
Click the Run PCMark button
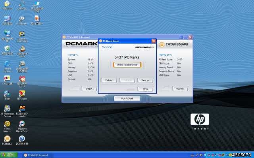click(127, 98)
